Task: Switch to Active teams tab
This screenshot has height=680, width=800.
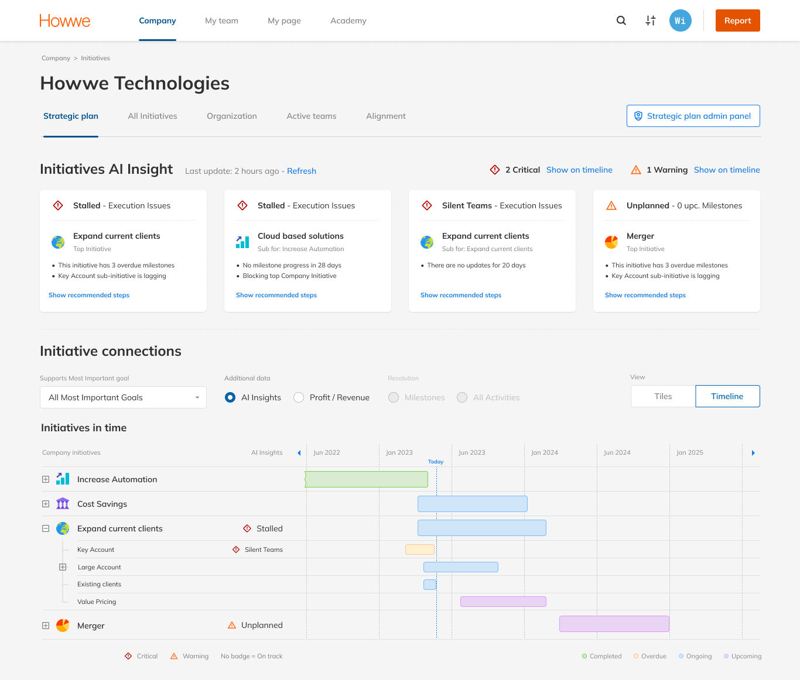Action: (x=312, y=116)
